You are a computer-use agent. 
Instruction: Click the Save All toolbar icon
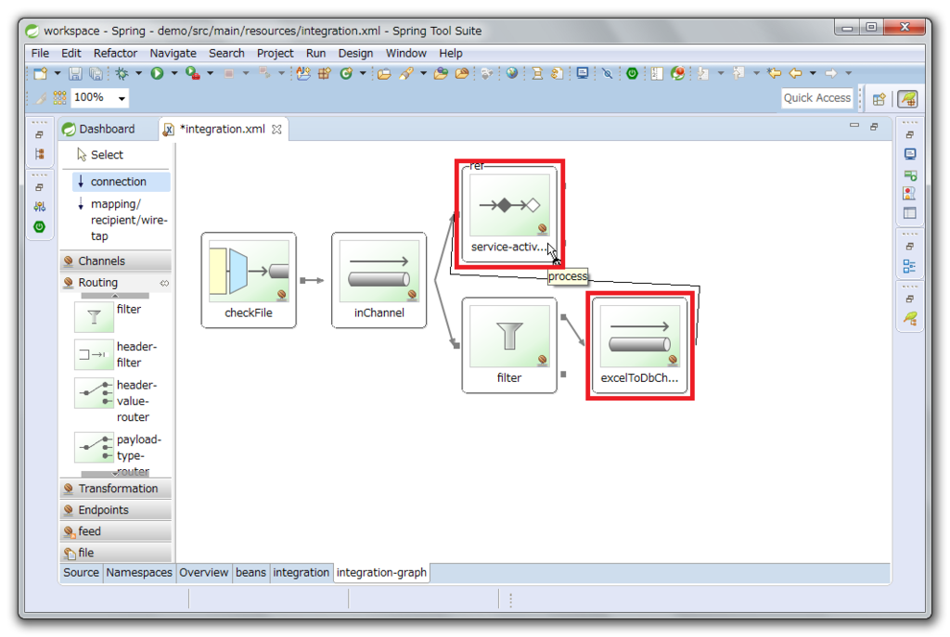(96, 73)
